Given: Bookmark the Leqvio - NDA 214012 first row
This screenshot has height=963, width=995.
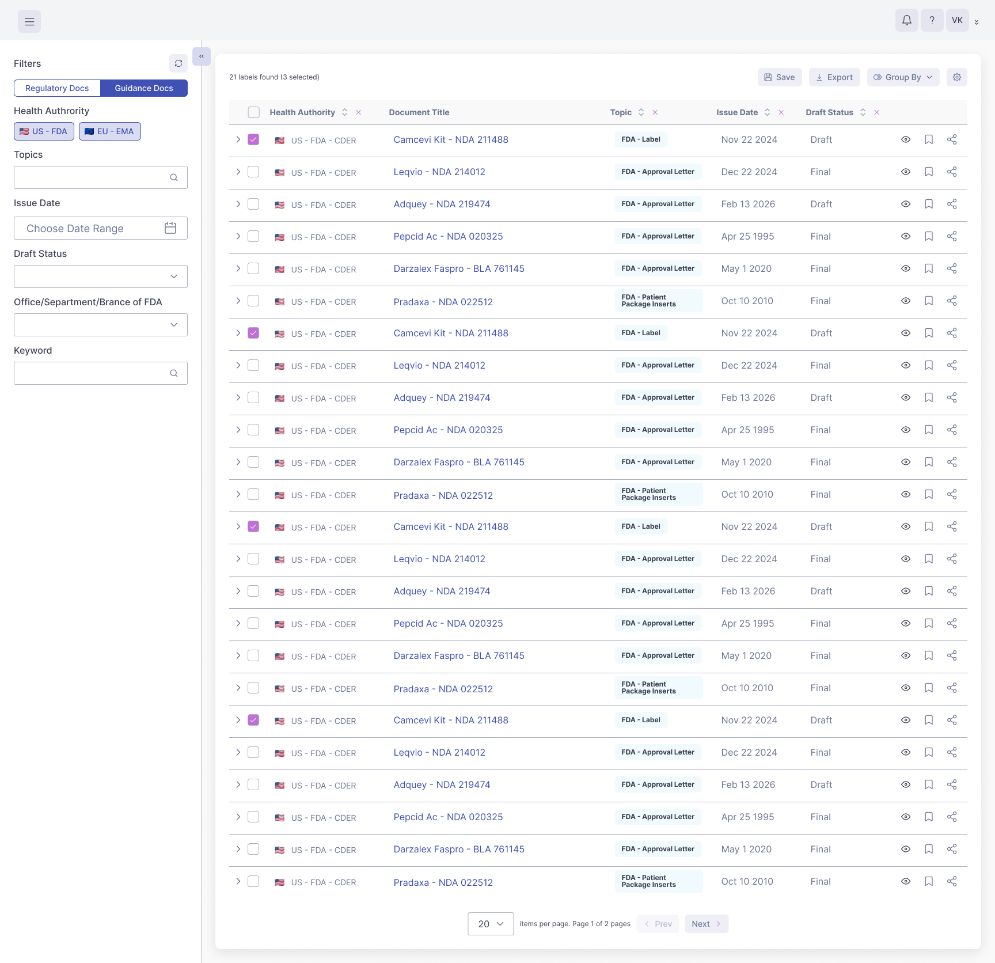Looking at the screenshot, I should (929, 172).
